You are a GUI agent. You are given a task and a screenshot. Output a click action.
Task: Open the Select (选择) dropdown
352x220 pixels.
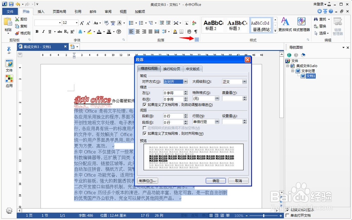[x=322, y=33]
